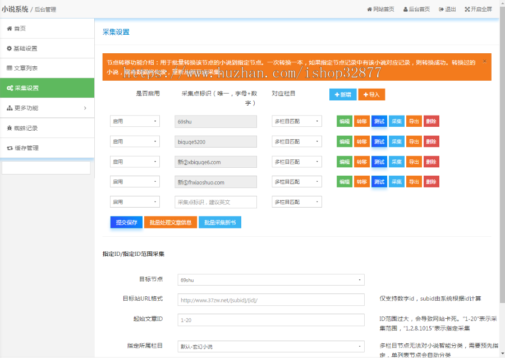The height and width of the screenshot is (358, 505).
Task: Click the 起始文章ID input field
Action: point(271,320)
